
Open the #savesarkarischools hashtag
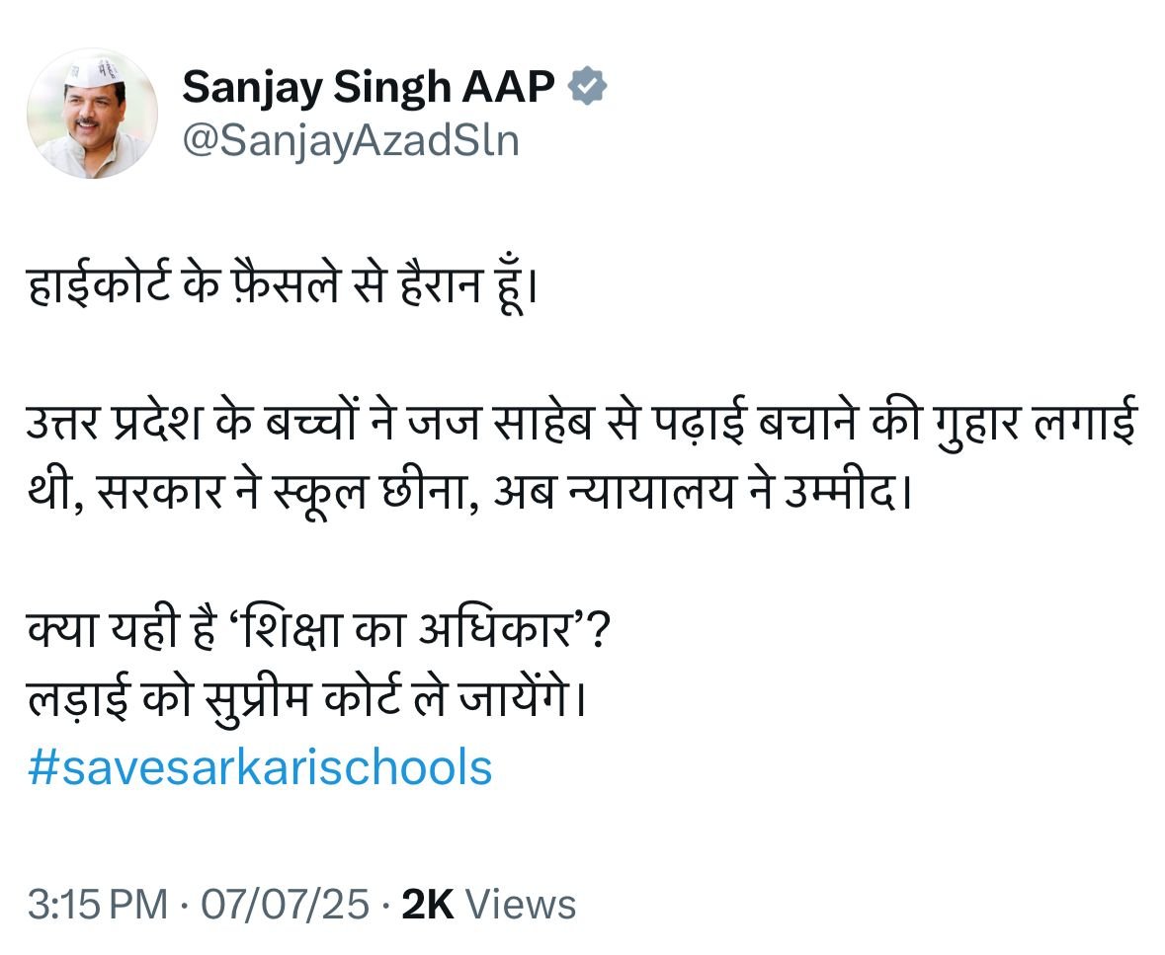pos(260,767)
